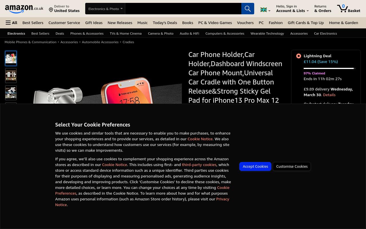
Task: Open Gift Ideas in navigation
Action: point(94,23)
